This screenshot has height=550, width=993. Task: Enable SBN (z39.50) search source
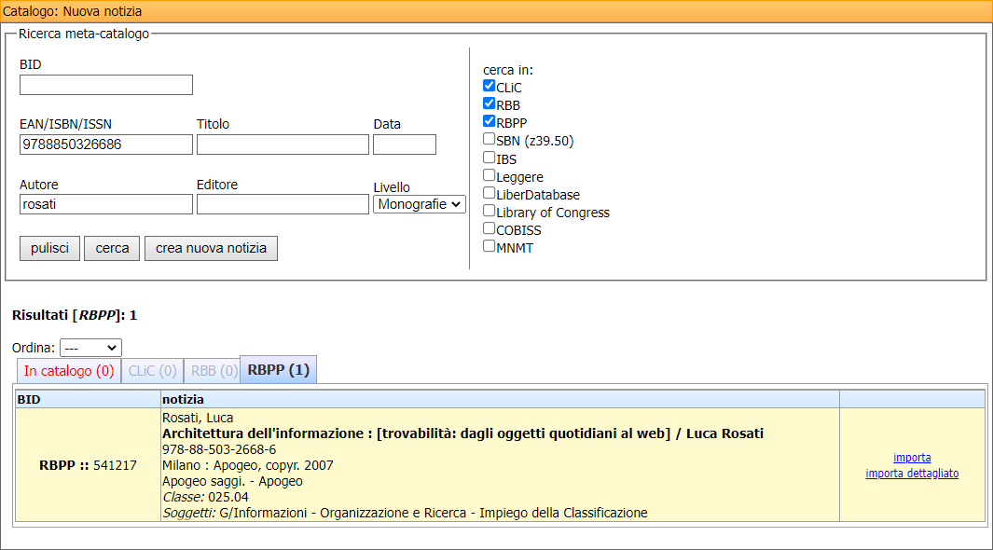click(x=489, y=140)
